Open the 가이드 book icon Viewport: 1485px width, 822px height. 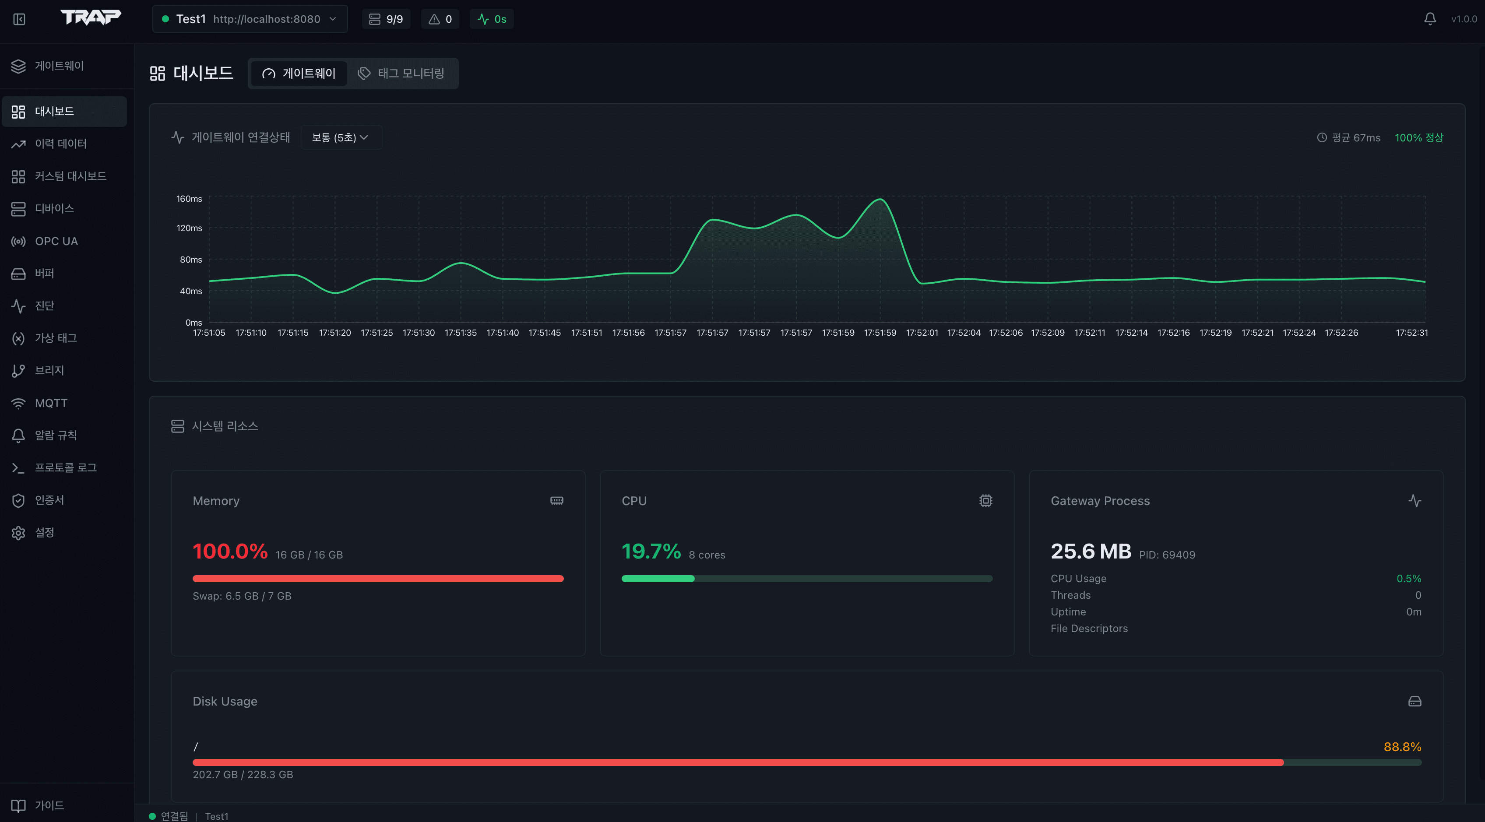pos(18,805)
